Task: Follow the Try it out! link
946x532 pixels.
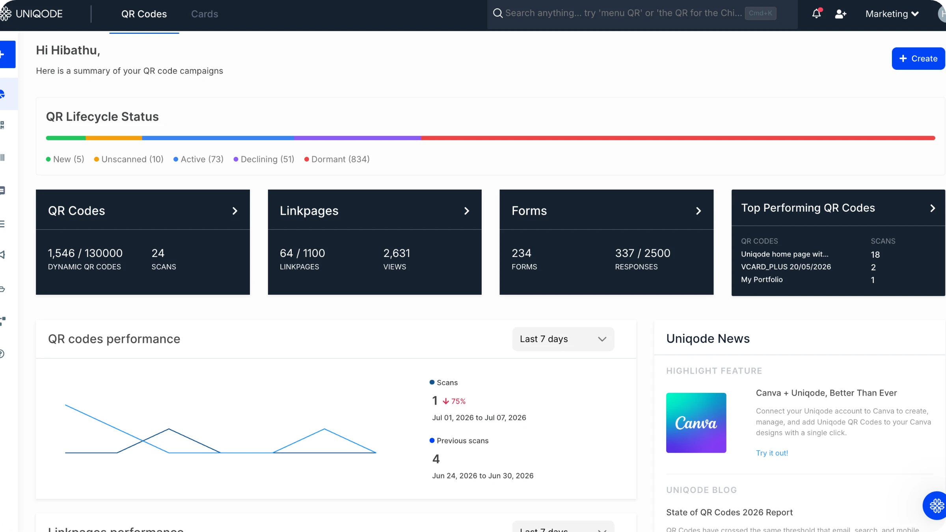Action: (772, 453)
